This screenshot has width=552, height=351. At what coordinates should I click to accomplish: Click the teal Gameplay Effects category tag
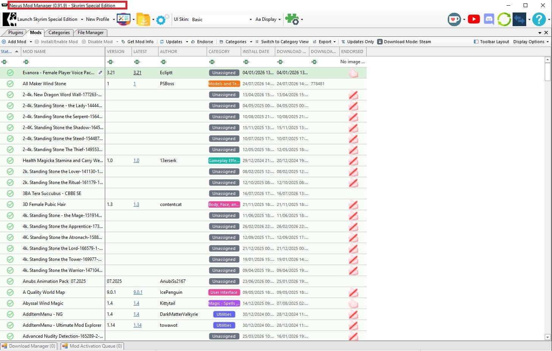224,161
